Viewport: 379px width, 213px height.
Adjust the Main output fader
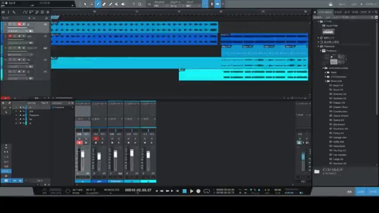click(x=303, y=156)
